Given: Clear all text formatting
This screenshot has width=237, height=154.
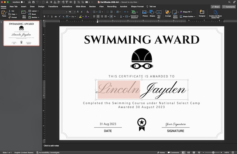Looking at the screenshot, I should click(x=87, y=12).
